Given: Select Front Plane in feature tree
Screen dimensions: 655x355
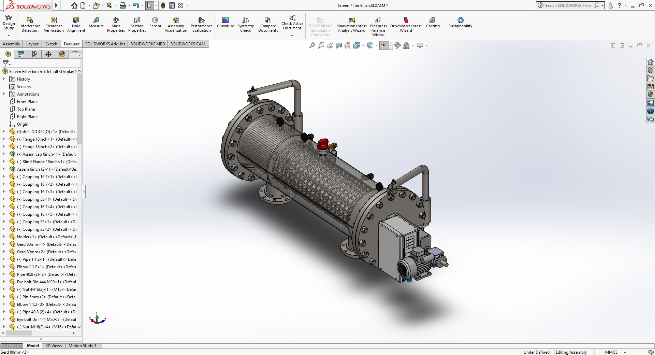Looking at the screenshot, I should (27, 102).
